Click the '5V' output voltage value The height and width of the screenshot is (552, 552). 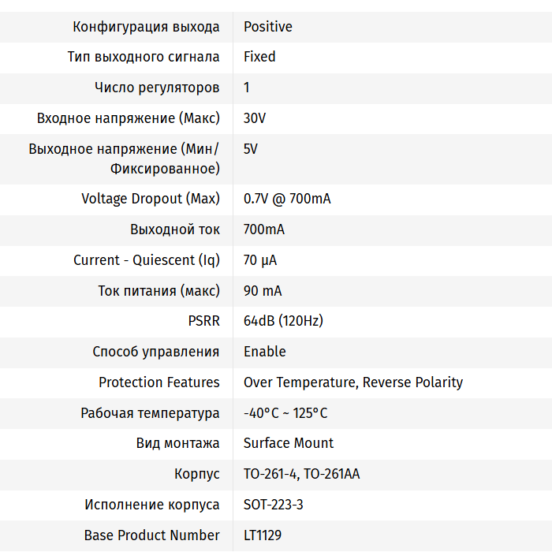click(x=251, y=149)
